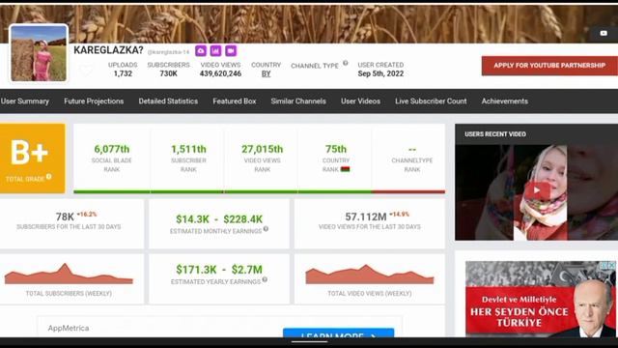Click the total video views weekly chart
618x348 pixels.
pos(370,275)
